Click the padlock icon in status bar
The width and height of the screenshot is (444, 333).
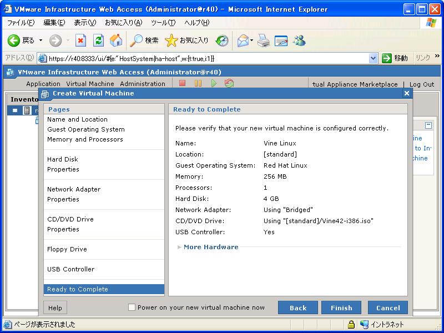(x=351, y=324)
